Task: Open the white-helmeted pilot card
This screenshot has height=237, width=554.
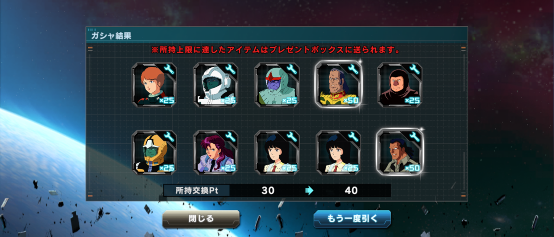Action: click(x=216, y=85)
